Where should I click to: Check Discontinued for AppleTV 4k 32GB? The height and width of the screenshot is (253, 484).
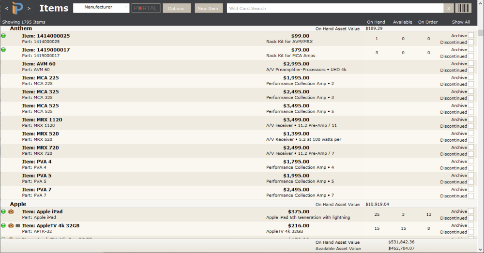(471, 232)
